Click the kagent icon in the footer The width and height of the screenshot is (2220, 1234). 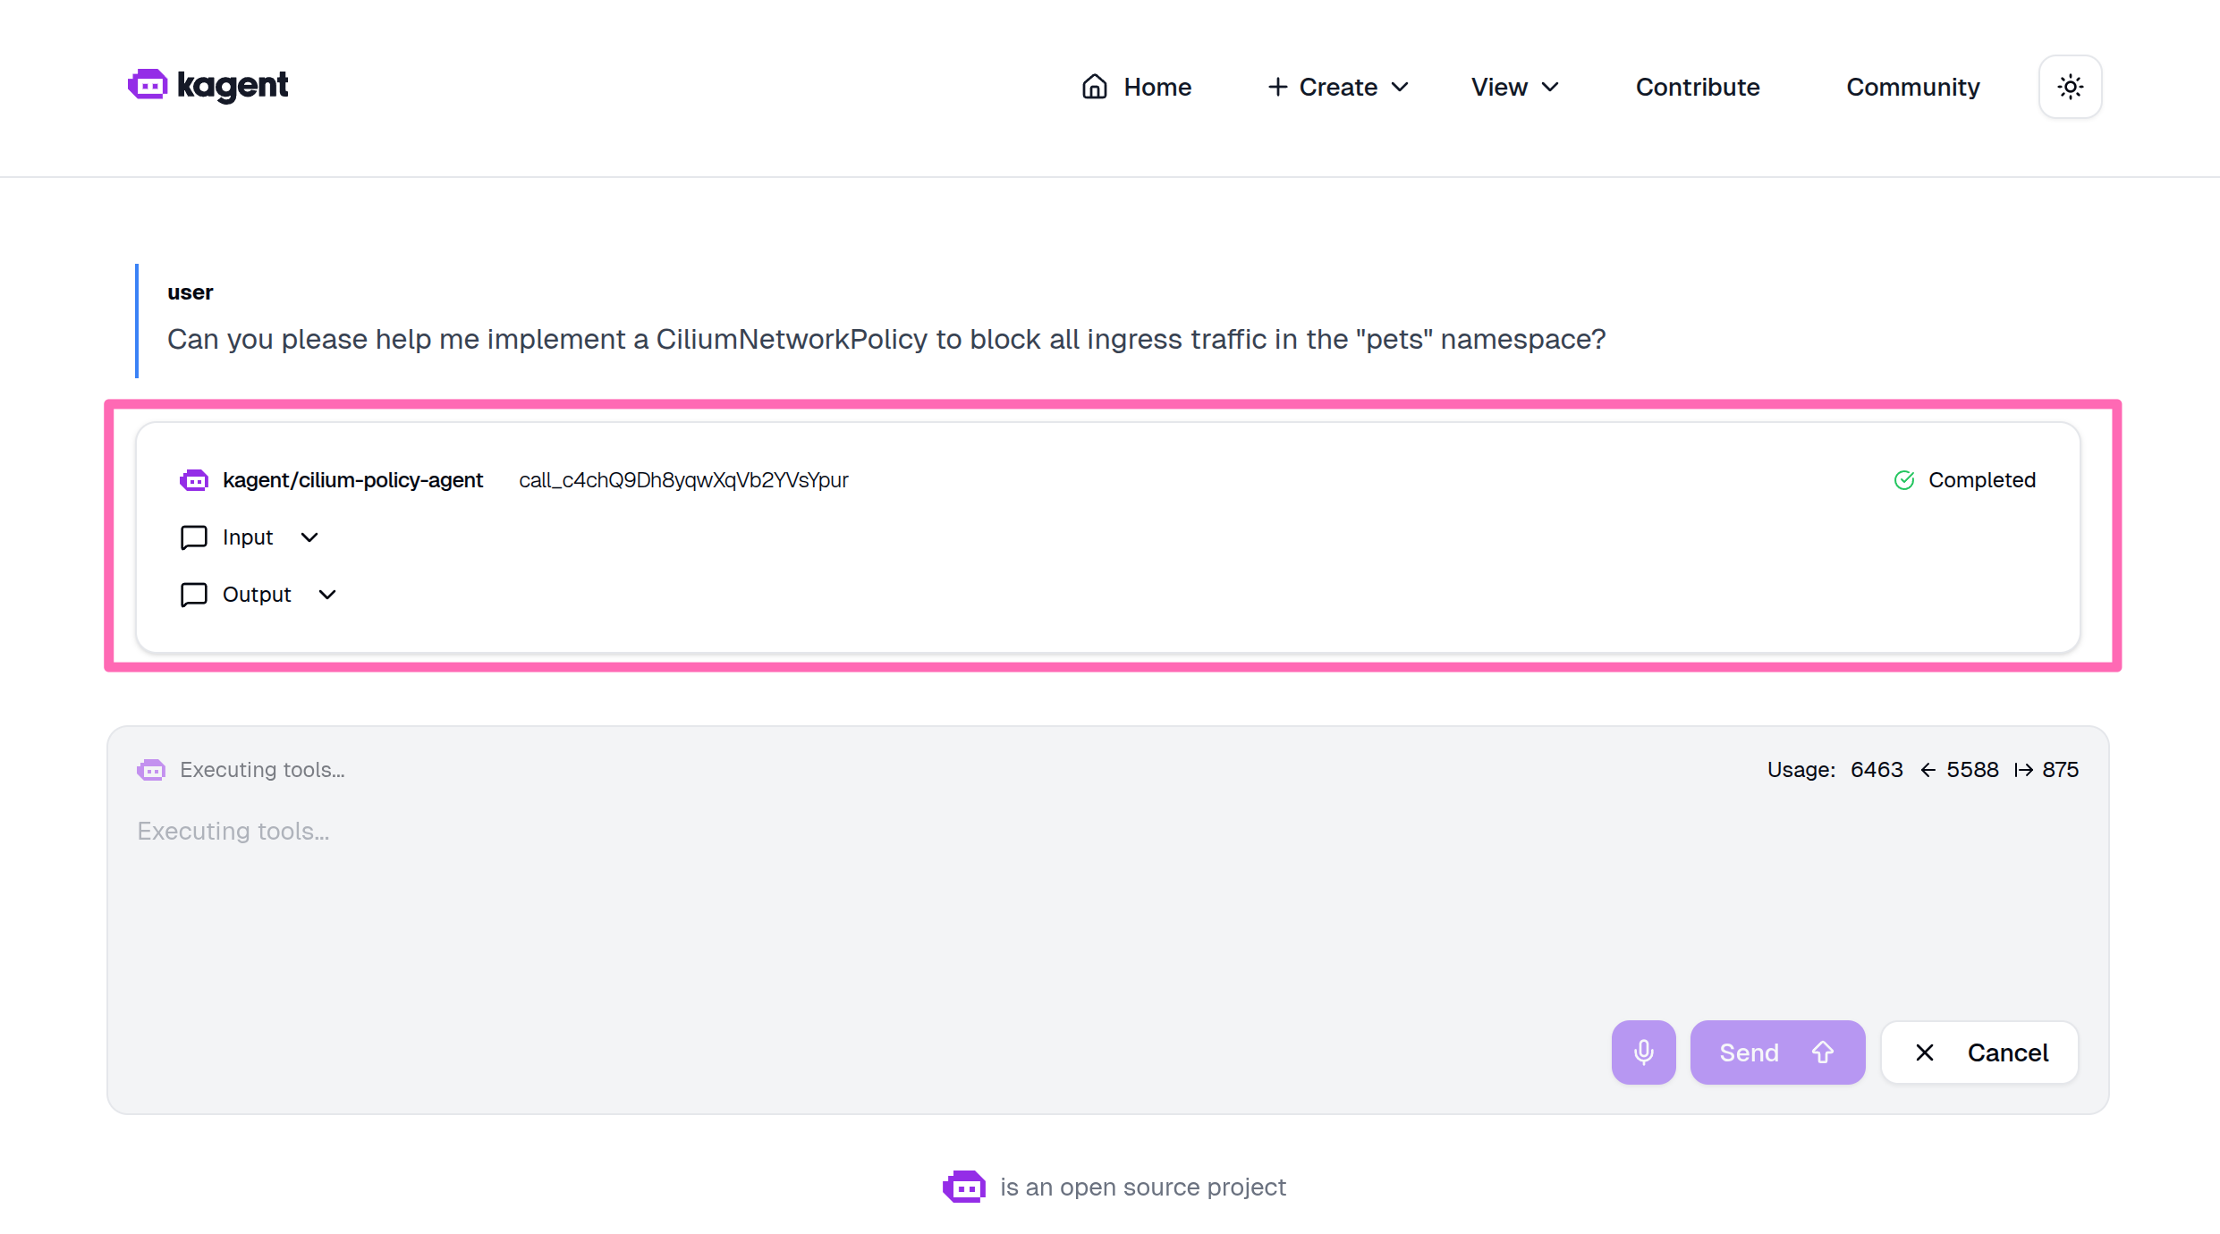963,1187
